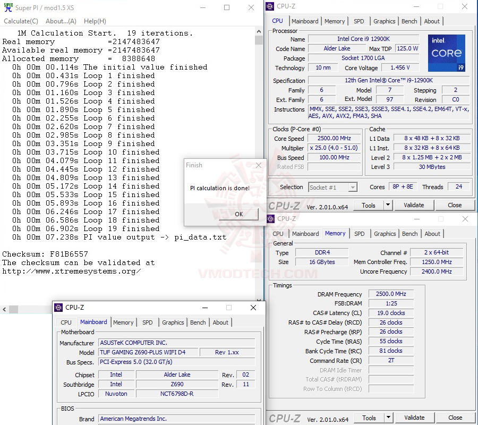Click the Intel Core i9 logo badge
Image resolution: width=478 pixels, height=425 pixels.
pyautogui.click(x=447, y=53)
